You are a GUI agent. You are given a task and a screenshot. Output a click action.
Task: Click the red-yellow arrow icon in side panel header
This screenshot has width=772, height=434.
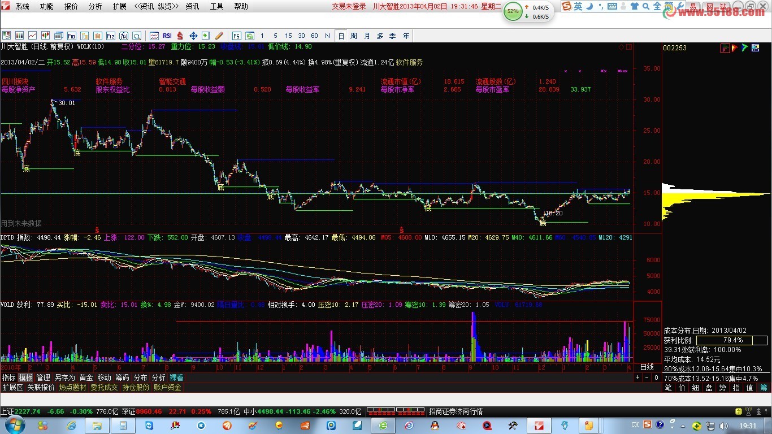pyautogui.click(x=735, y=48)
